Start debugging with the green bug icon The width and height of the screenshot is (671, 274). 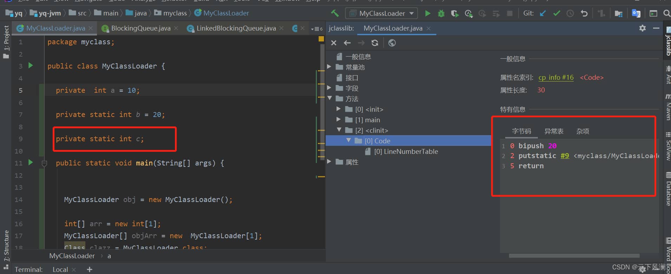point(441,13)
